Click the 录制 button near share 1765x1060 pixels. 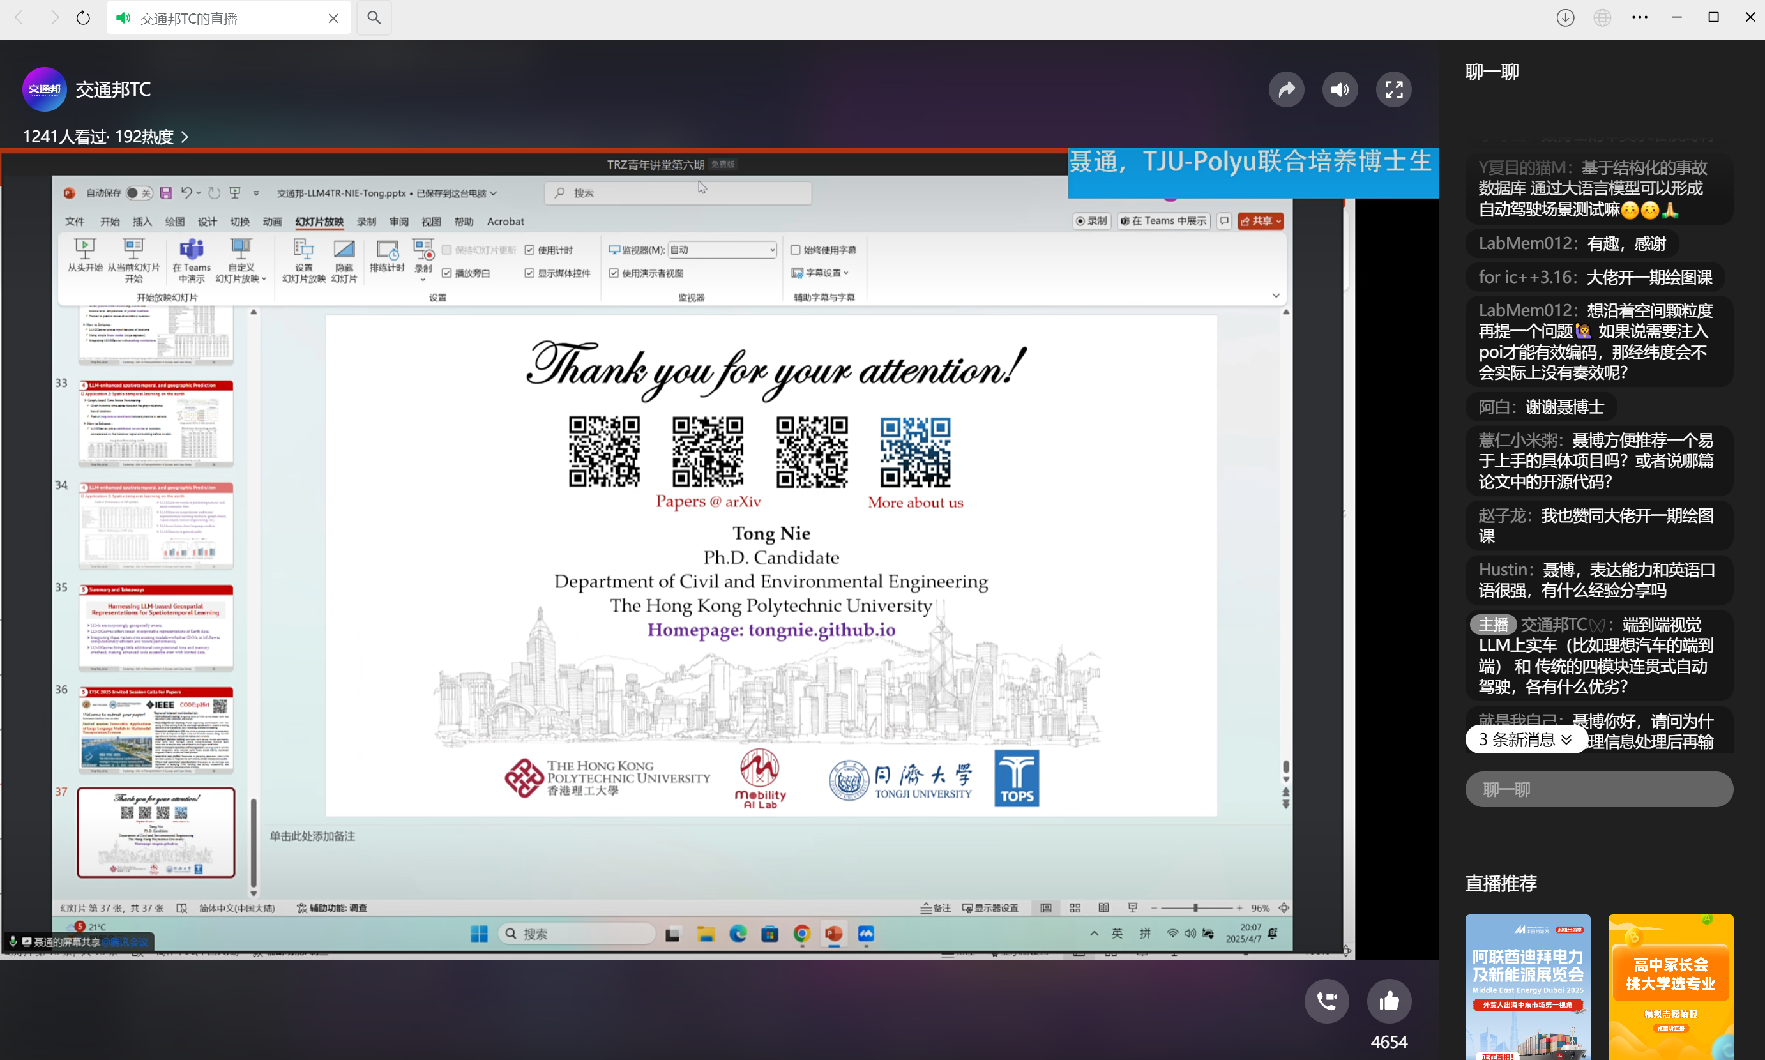(x=1091, y=222)
